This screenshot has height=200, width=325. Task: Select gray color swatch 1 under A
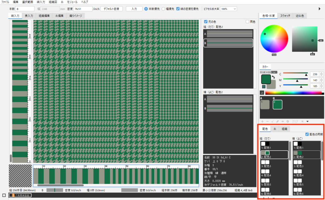pos(264,104)
